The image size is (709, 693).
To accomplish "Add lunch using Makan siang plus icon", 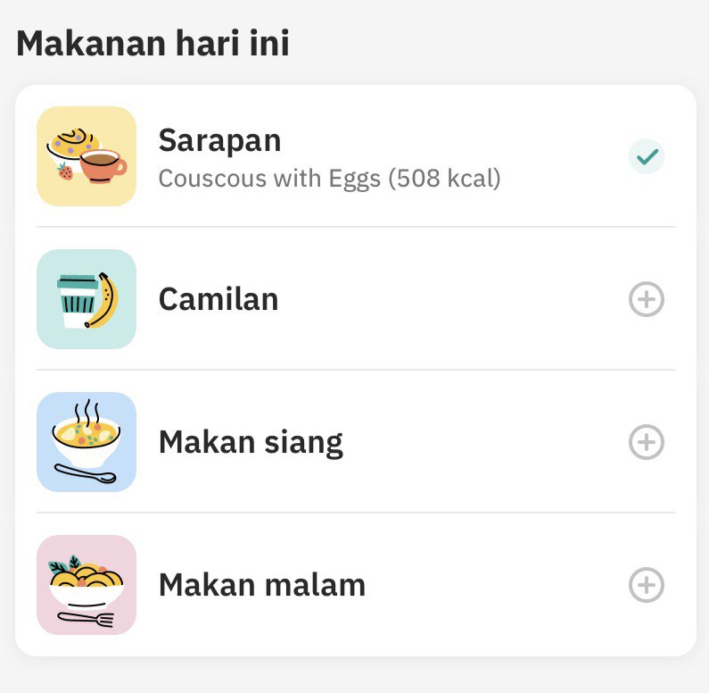I will click(x=647, y=442).
